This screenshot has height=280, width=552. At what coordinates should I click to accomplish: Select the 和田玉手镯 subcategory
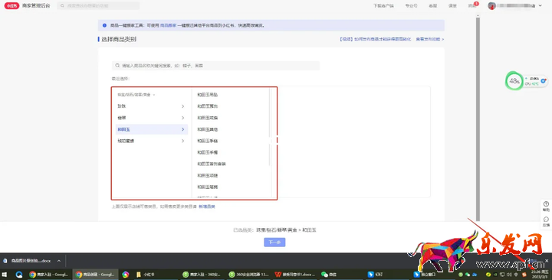(x=207, y=152)
